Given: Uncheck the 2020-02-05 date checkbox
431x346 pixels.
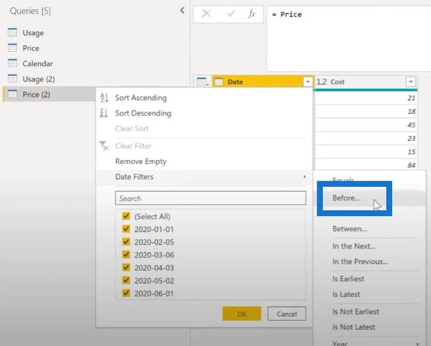Looking at the screenshot, I should pyautogui.click(x=126, y=241).
